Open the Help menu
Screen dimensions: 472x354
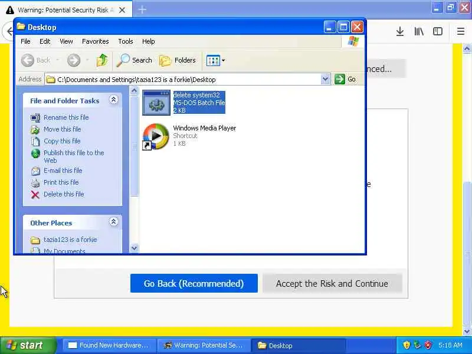[x=149, y=41]
